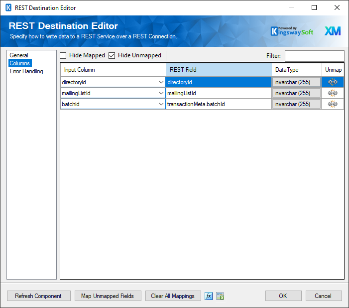This screenshot has height=308, width=349.
Task: Select the Columns page
Action: (x=20, y=63)
